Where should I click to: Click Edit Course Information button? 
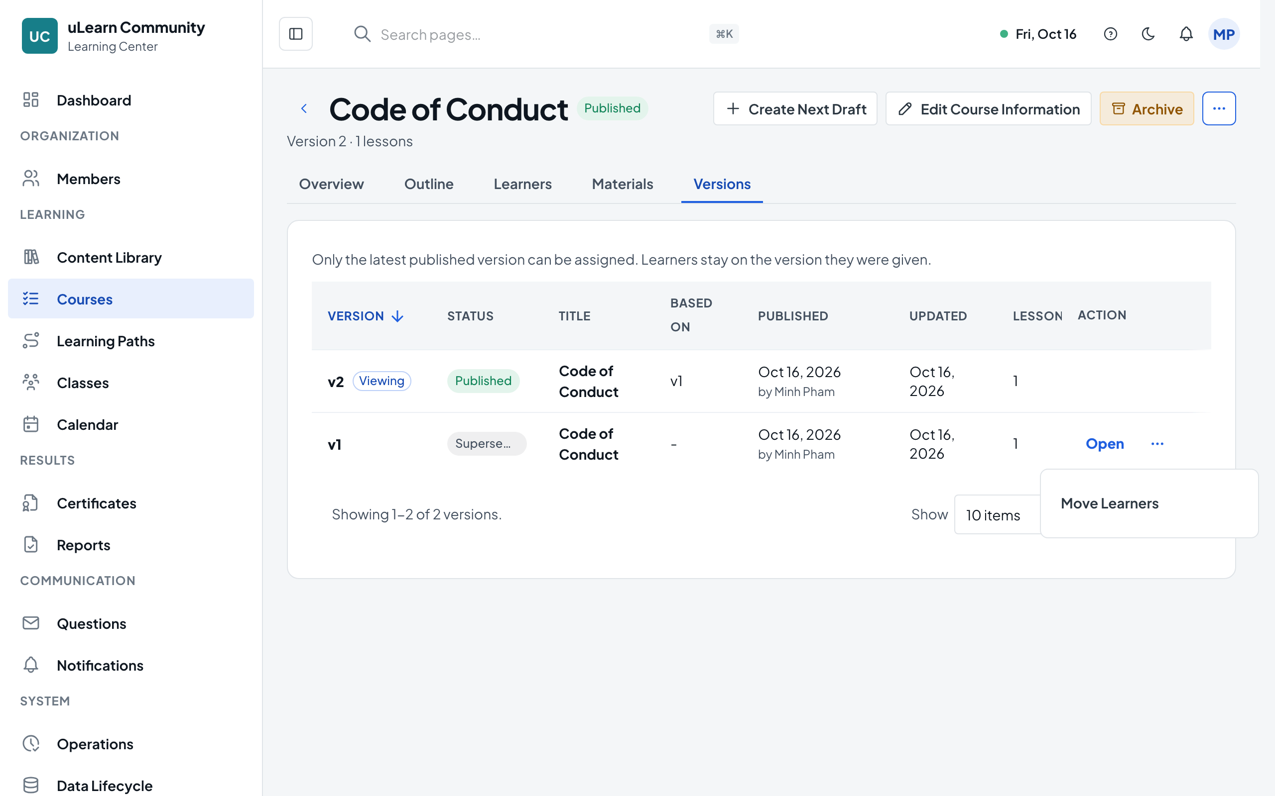(x=989, y=108)
